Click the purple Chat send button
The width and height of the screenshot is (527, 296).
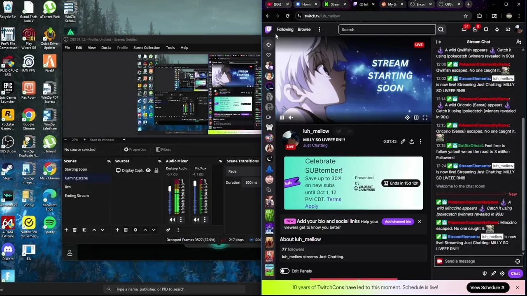tap(515, 273)
